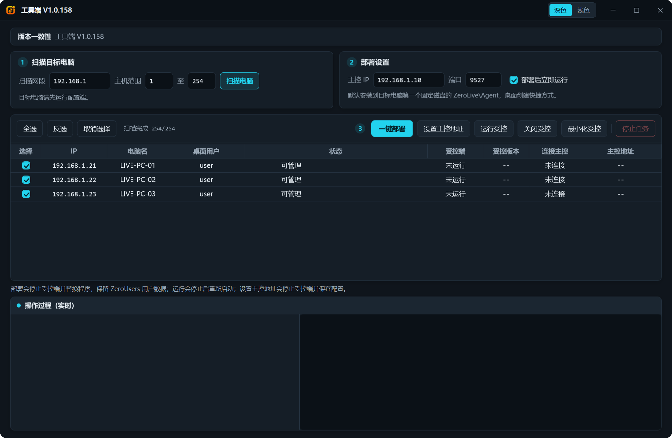
Task: Click the 设置主控地址 button
Action: coord(443,129)
